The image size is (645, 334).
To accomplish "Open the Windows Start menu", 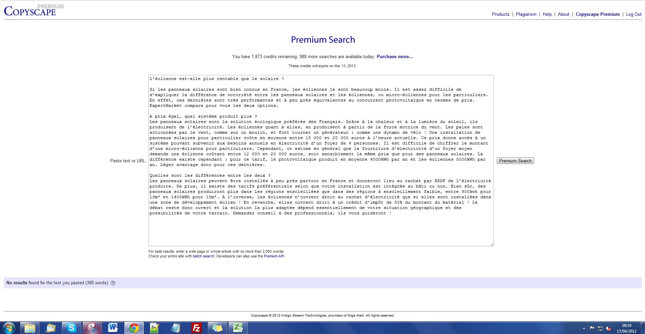I will tap(9, 328).
